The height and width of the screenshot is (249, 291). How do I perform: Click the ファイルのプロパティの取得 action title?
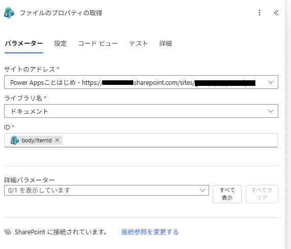point(61,13)
